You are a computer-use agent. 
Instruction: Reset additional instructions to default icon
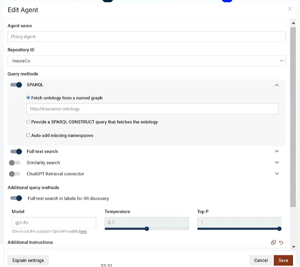281,243
